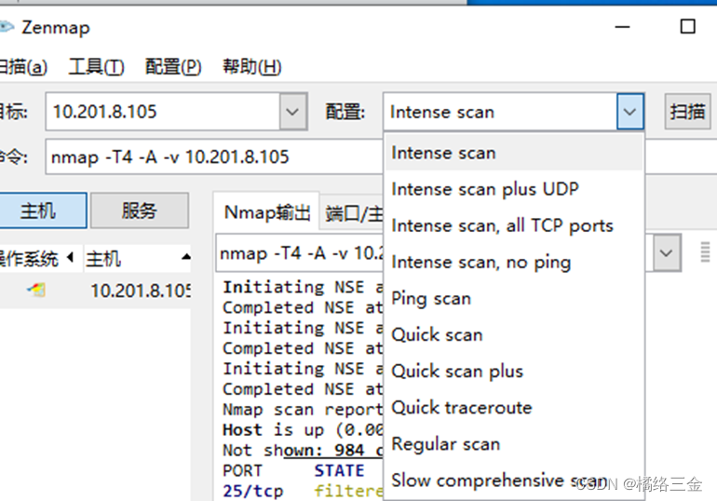Viewport: 717px width, 501px height.
Task: Click the Zenmap app icon in title bar
Action: coord(6,27)
